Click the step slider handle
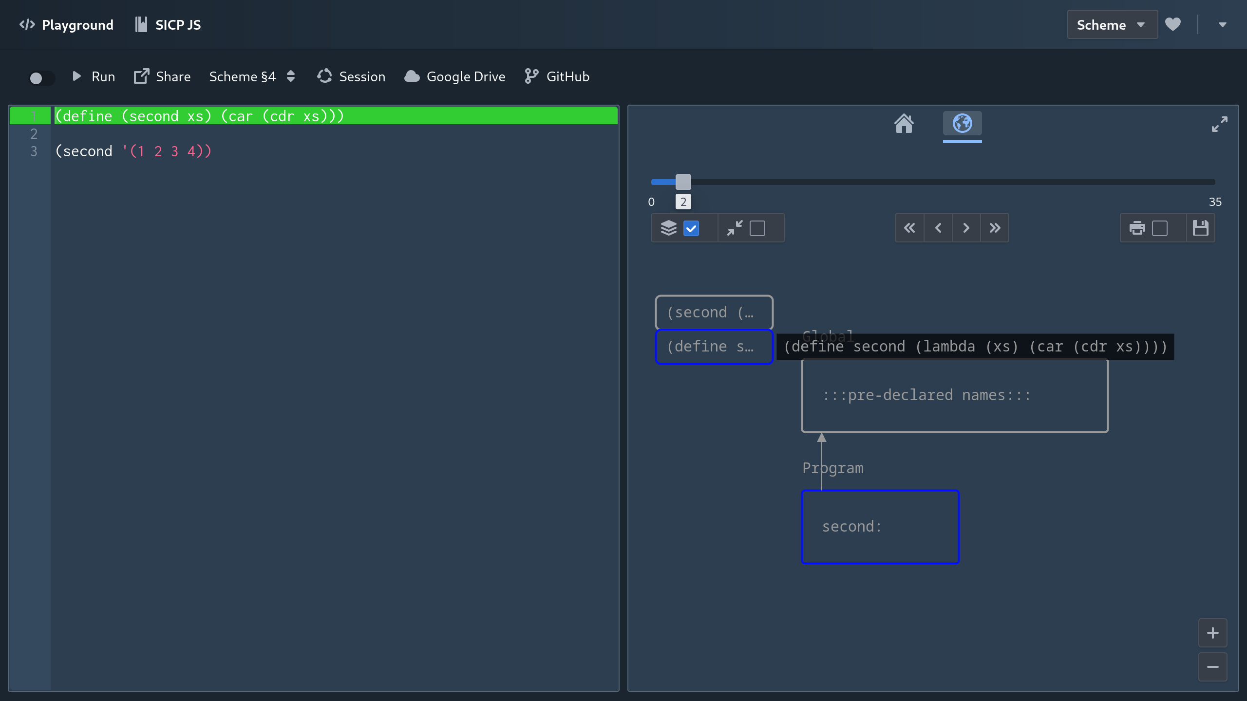Viewport: 1247px width, 701px height. coord(683,182)
